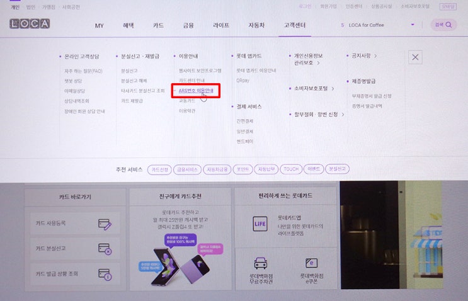Click the 자동납부 recommended pill
Viewport: 468px width, 301px height.
click(266, 169)
